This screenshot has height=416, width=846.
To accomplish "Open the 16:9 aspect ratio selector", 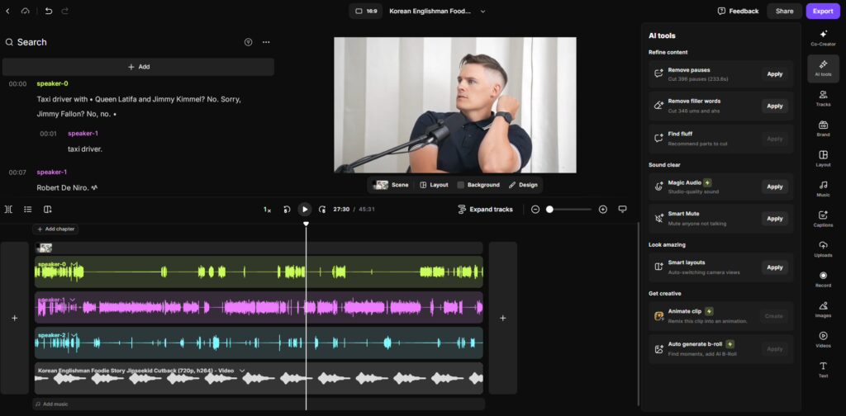I will [366, 11].
